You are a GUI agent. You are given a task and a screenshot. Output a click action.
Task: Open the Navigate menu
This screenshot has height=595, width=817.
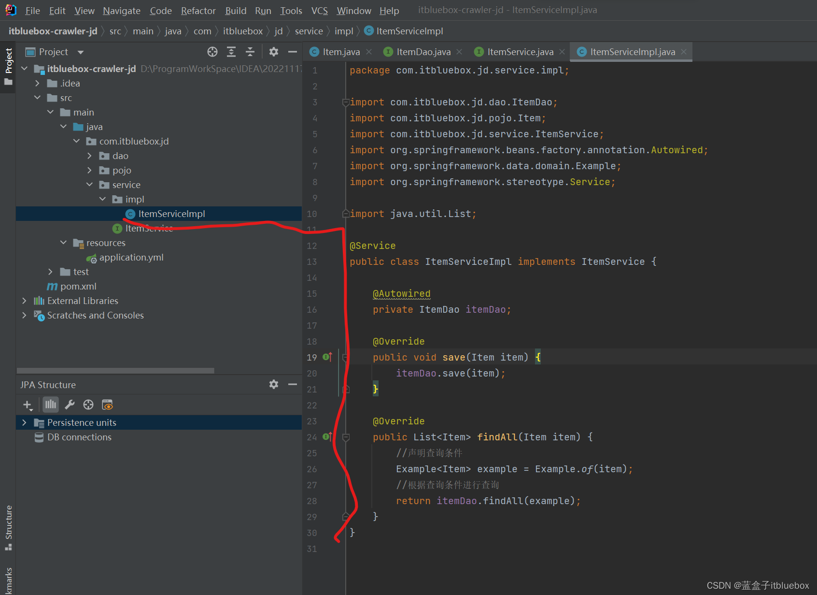click(121, 11)
